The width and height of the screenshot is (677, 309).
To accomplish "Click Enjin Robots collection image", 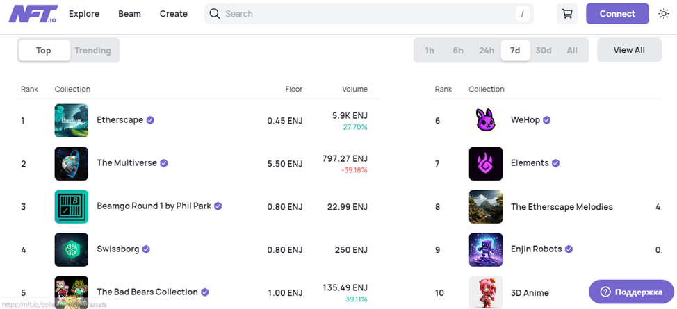I will click(486, 250).
